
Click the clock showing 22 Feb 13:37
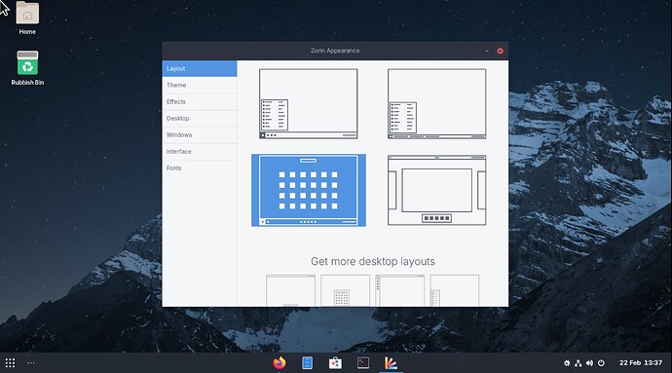[641, 363]
